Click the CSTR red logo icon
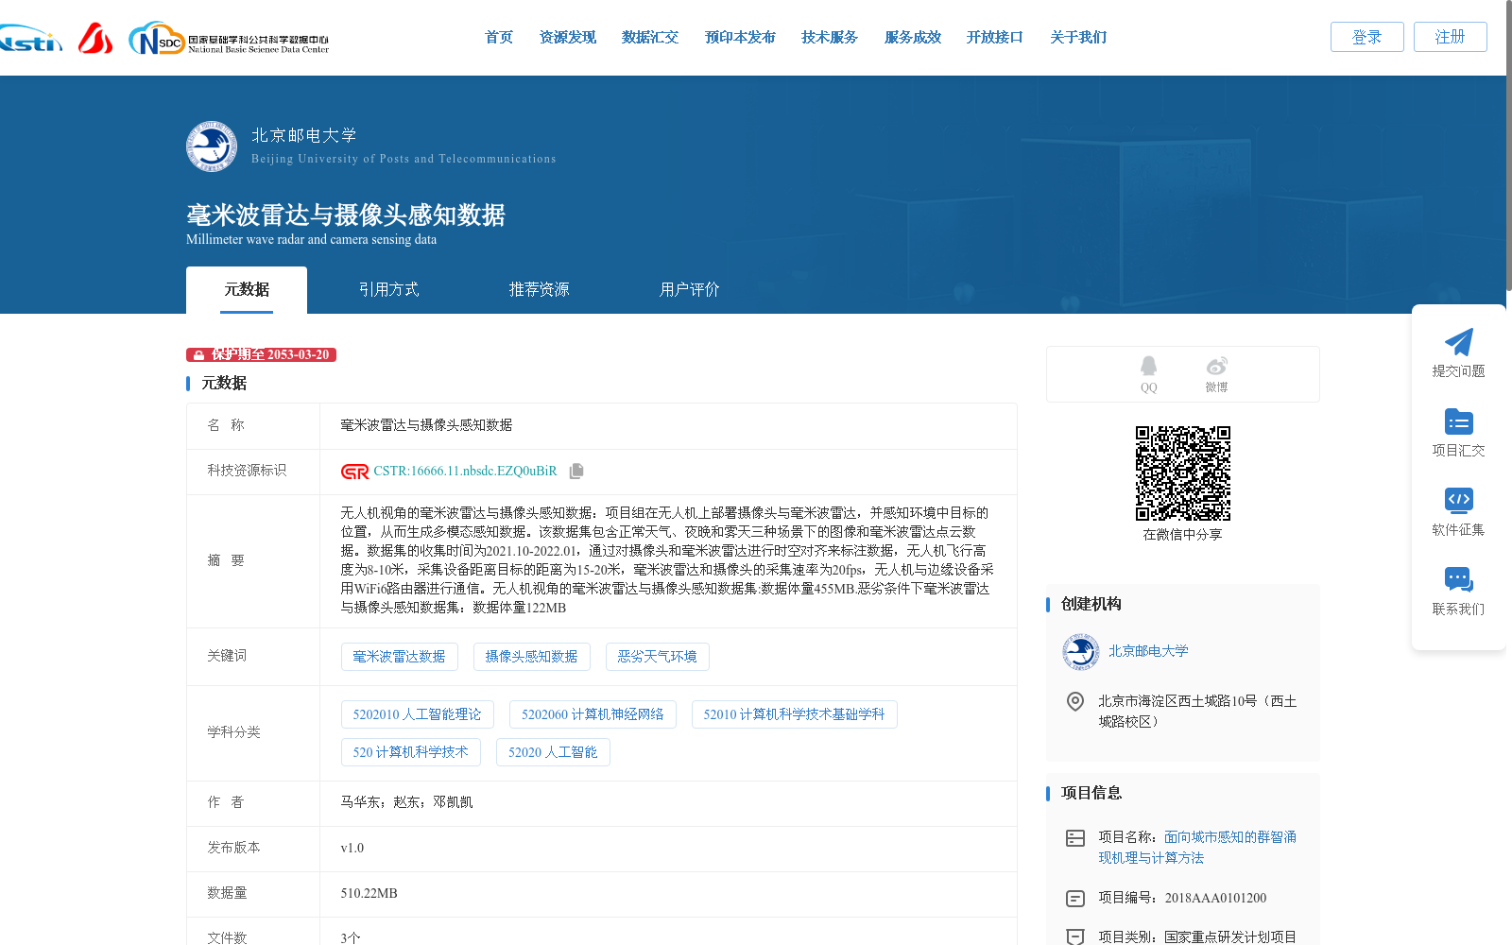1512x945 pixels. (x=355, y=472)
